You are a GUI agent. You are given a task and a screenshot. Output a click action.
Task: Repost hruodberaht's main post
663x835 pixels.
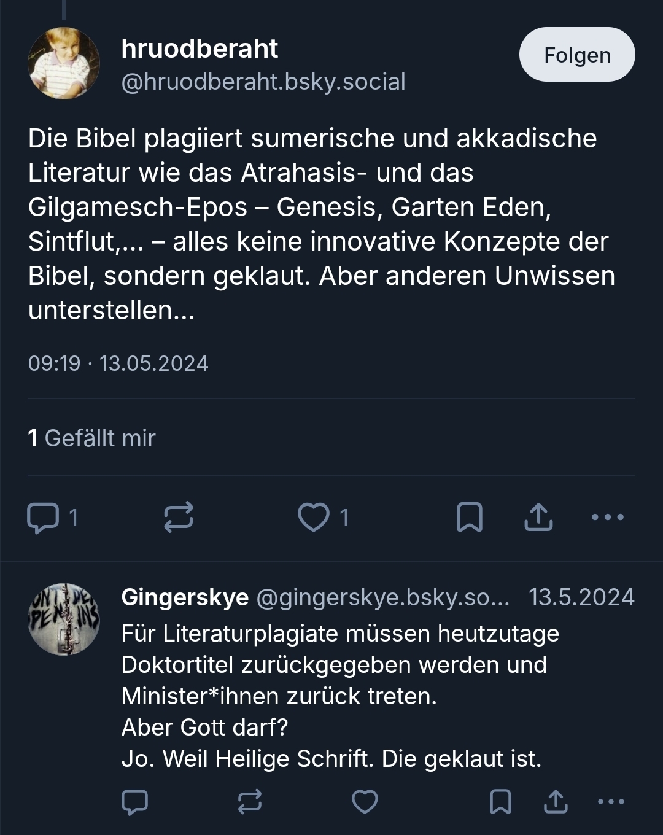pyautogui.click(x=179, y=517)
